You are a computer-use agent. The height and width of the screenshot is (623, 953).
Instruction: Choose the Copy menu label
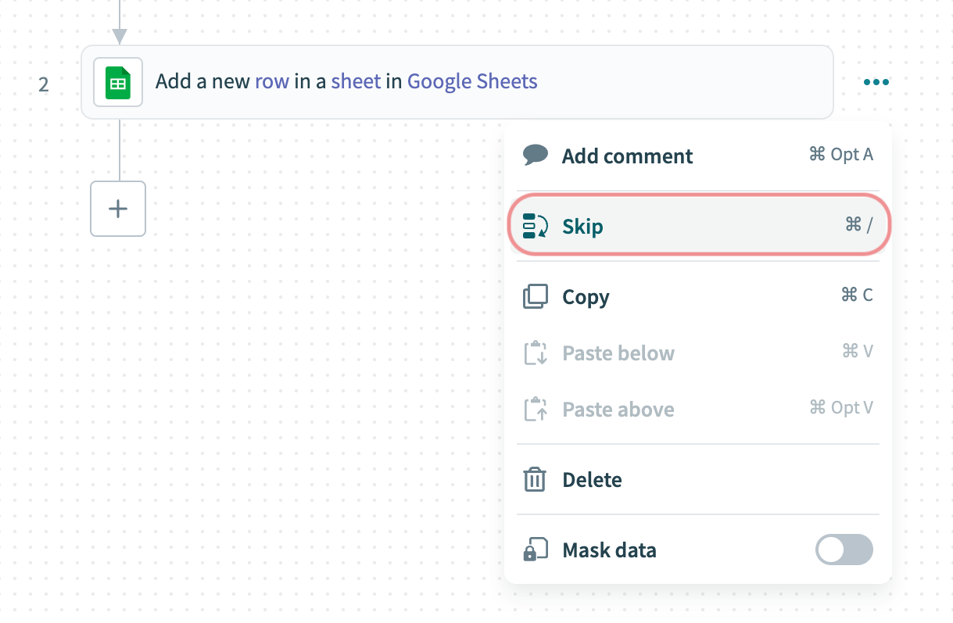(586, 298)
